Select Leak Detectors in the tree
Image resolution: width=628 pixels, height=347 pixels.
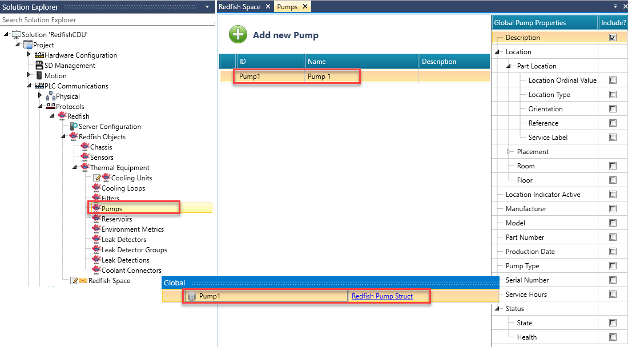click(124, 240)
